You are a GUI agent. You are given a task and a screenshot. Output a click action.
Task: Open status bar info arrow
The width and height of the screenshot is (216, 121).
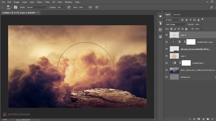pyautogui.click(x=38, y=120)
